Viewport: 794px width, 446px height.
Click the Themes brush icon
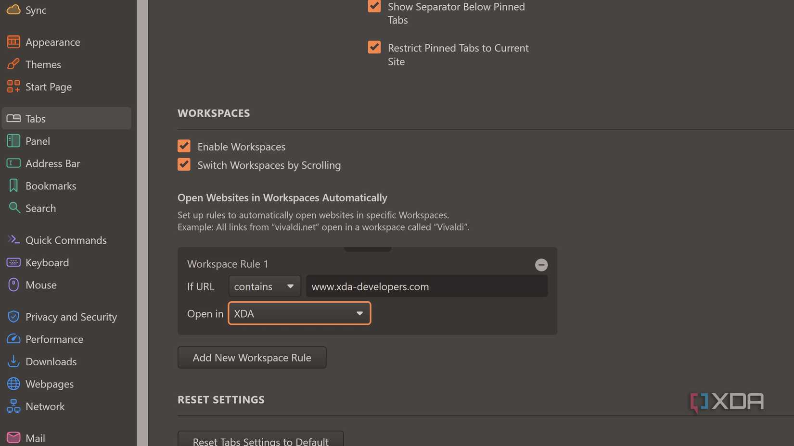(x=13, y=64)
